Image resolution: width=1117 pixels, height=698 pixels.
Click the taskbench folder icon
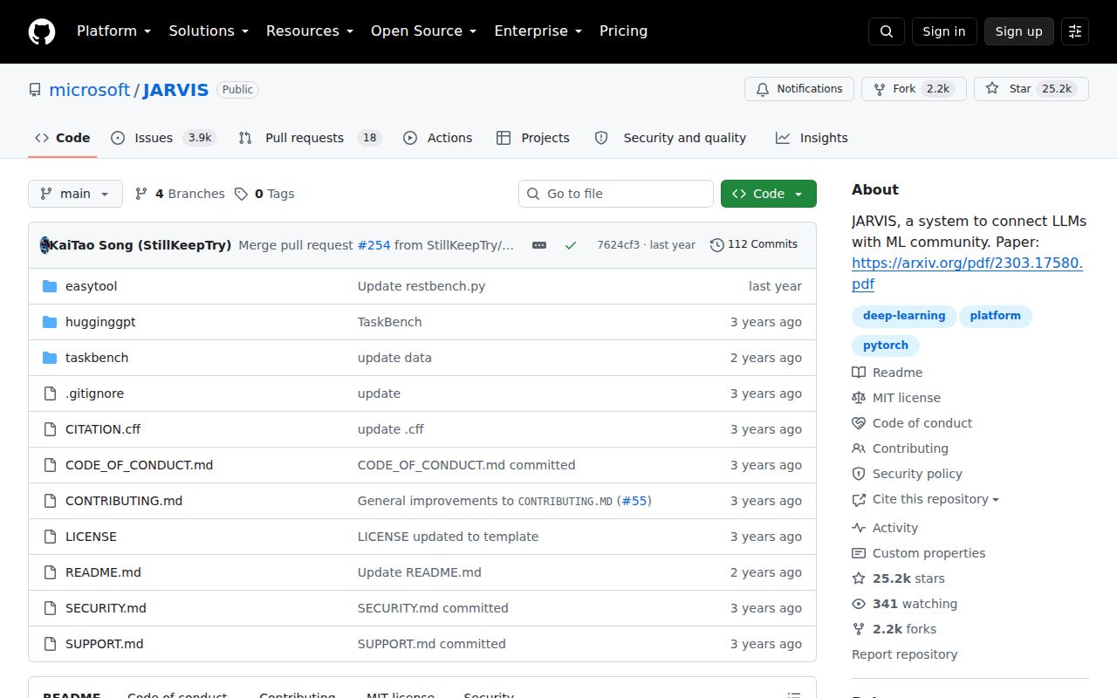pos(50,358)
